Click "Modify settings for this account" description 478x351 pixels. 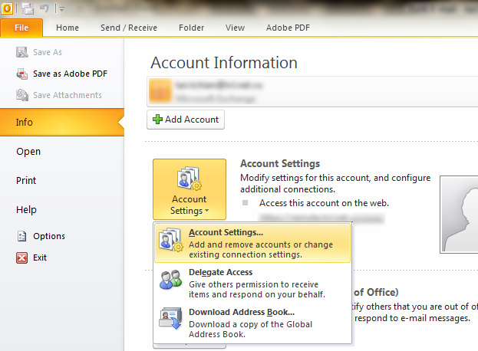point(335,183)
